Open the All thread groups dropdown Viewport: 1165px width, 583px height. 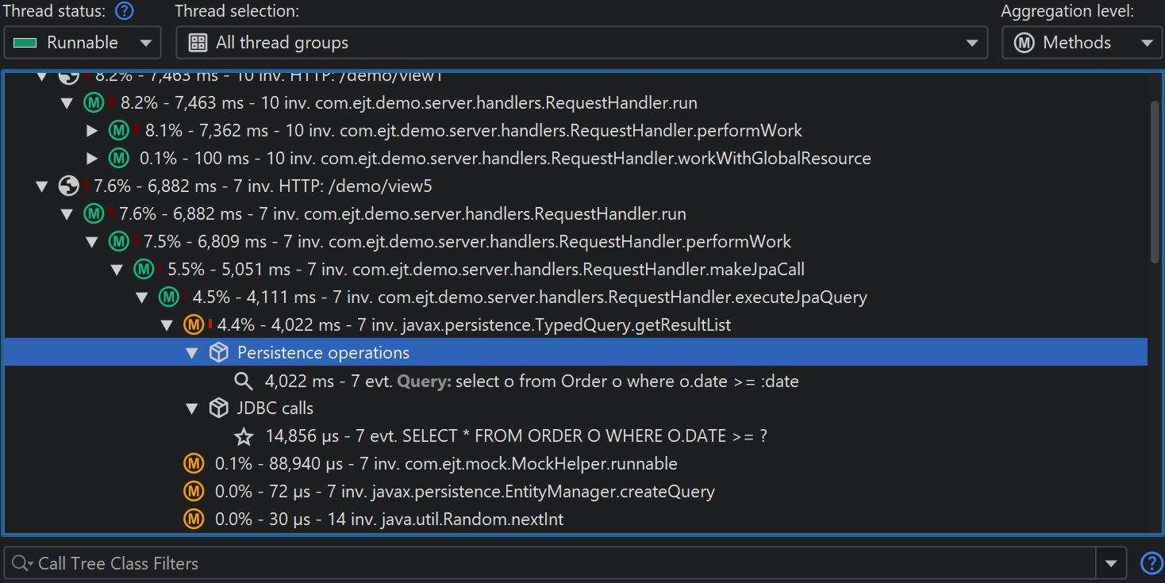click(582, 43)
